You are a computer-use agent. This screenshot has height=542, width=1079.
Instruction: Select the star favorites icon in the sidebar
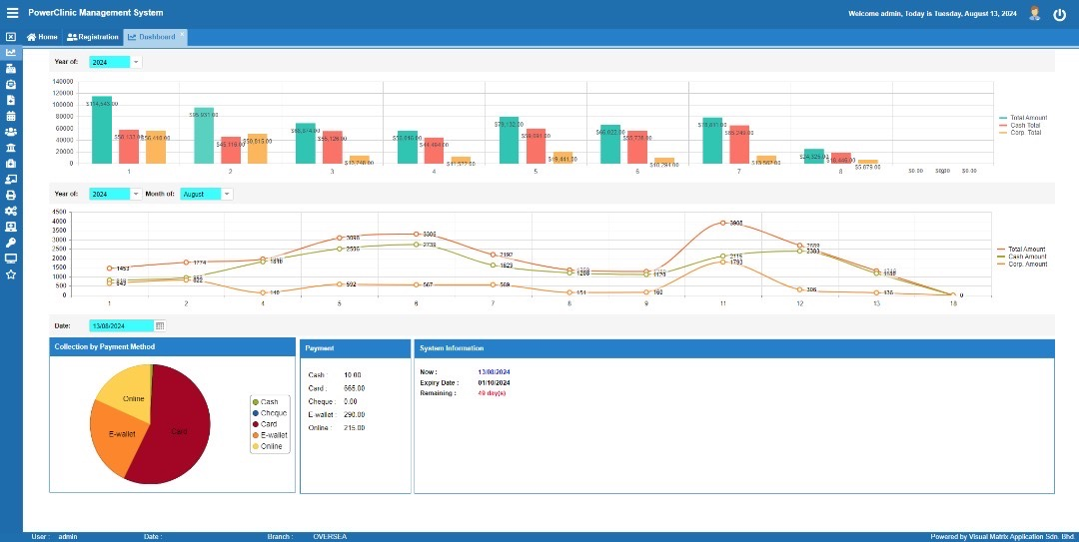pos(11,273)
